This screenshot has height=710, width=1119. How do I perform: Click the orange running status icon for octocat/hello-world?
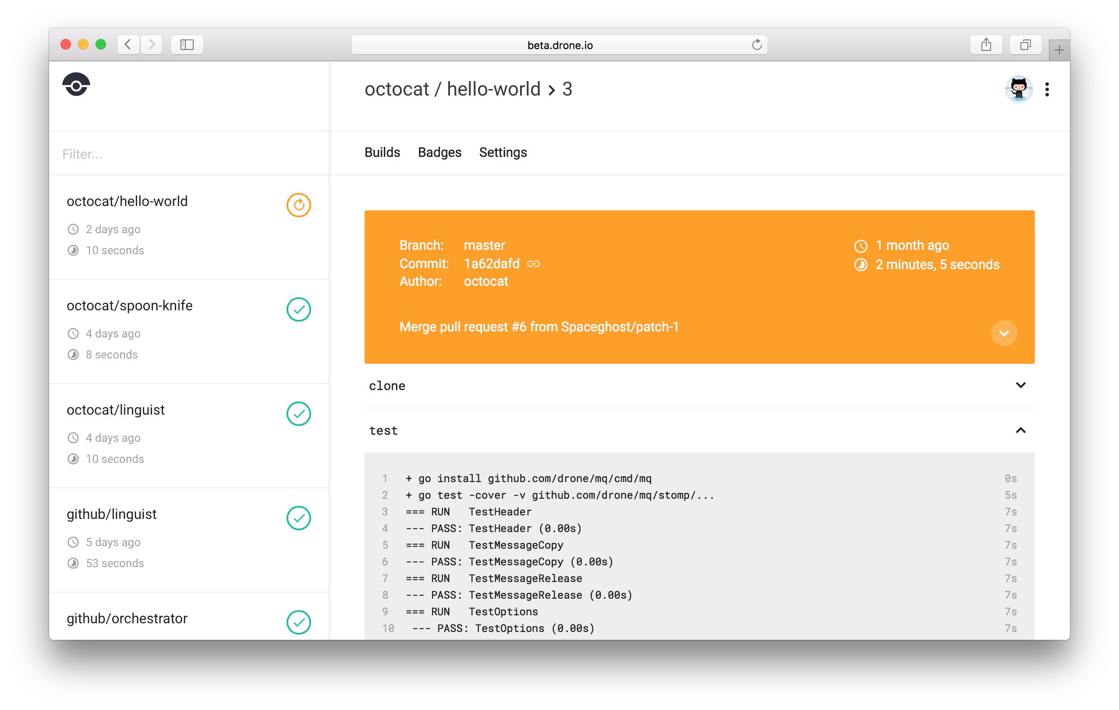(x=298, y=205)
